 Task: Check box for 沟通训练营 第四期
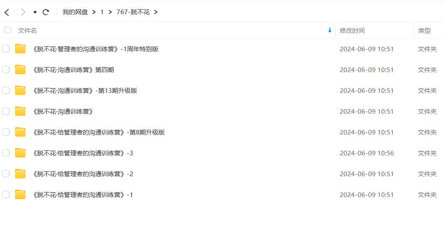click(x=6, y=70)
